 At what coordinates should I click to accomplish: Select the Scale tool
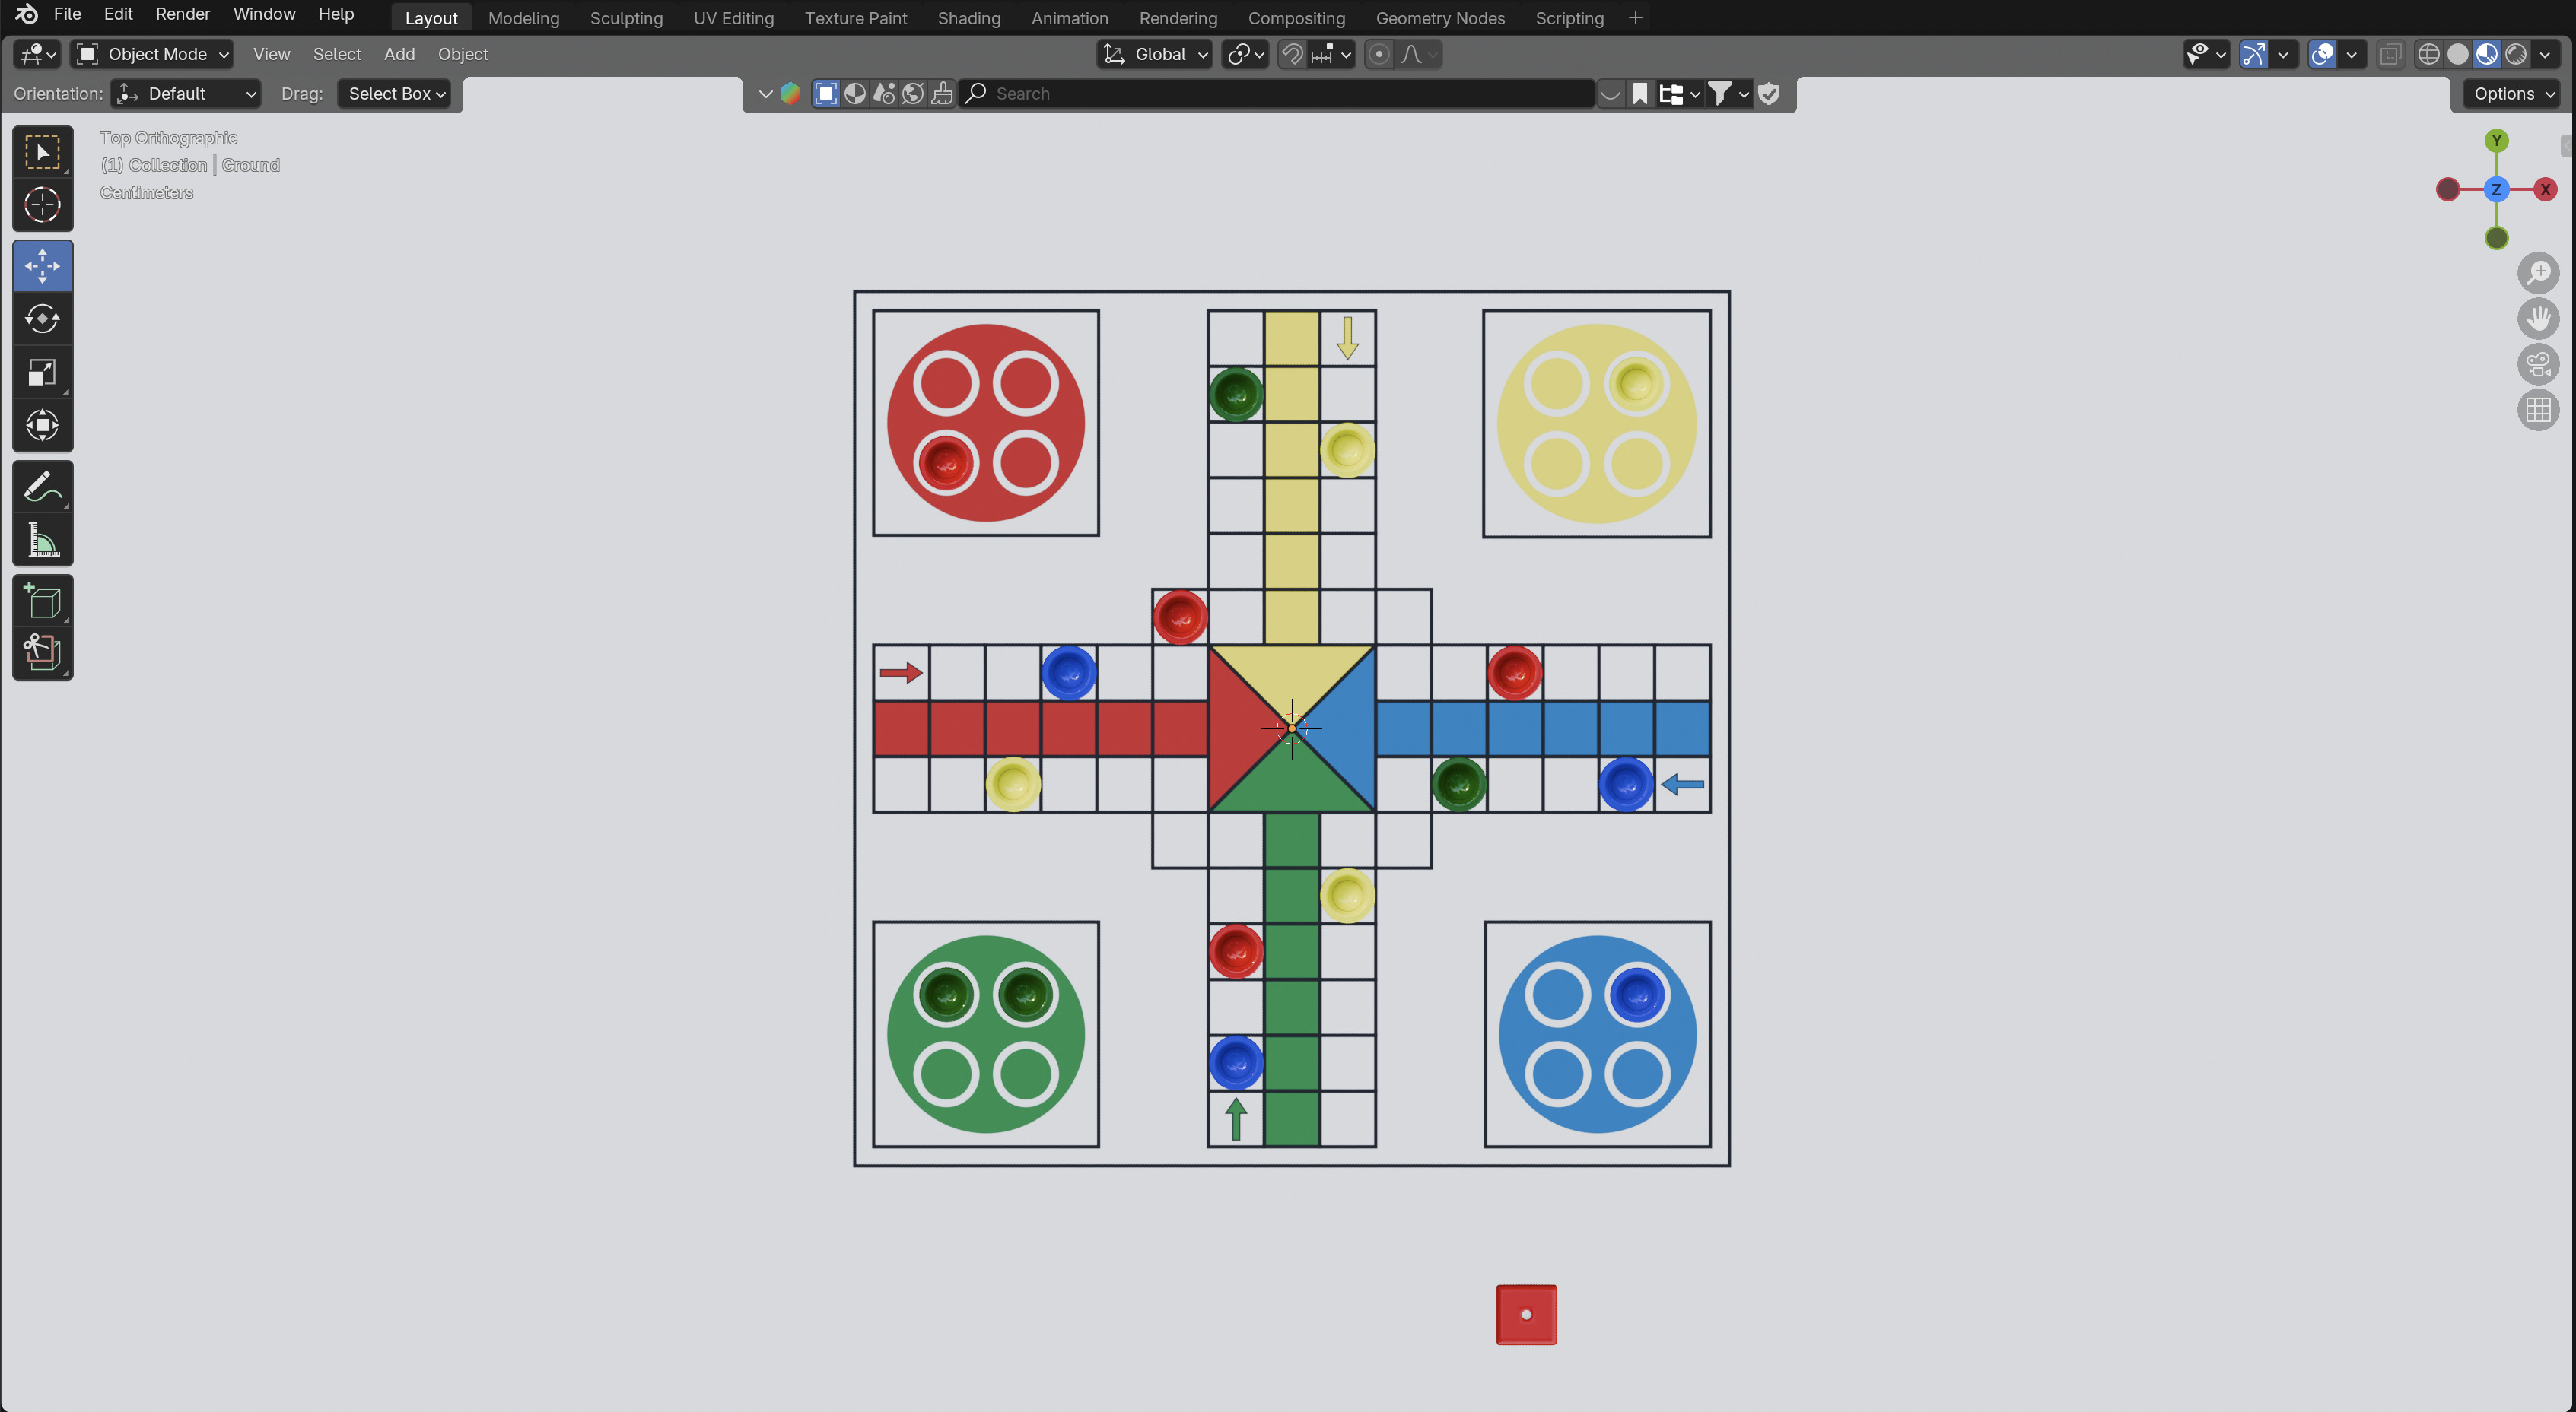[x=42, y=372]
